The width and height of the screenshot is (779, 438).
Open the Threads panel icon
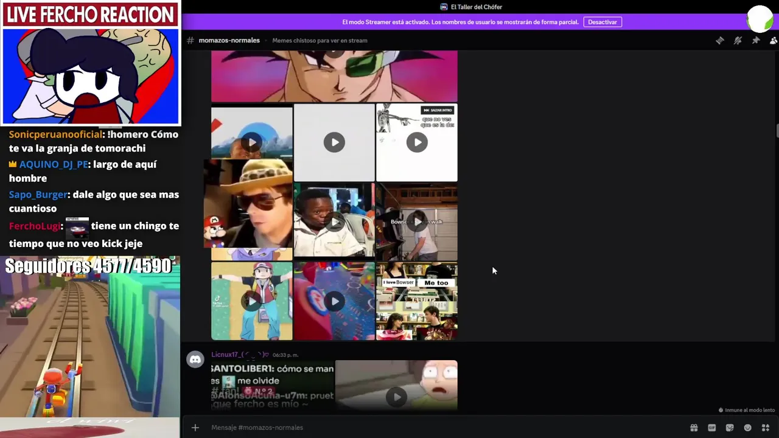[719, 40]
